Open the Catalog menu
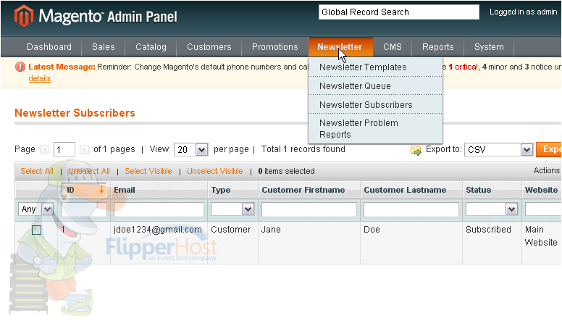Viewport: 562px width, 326px height. pyautogui.click(x=151, y=47)
